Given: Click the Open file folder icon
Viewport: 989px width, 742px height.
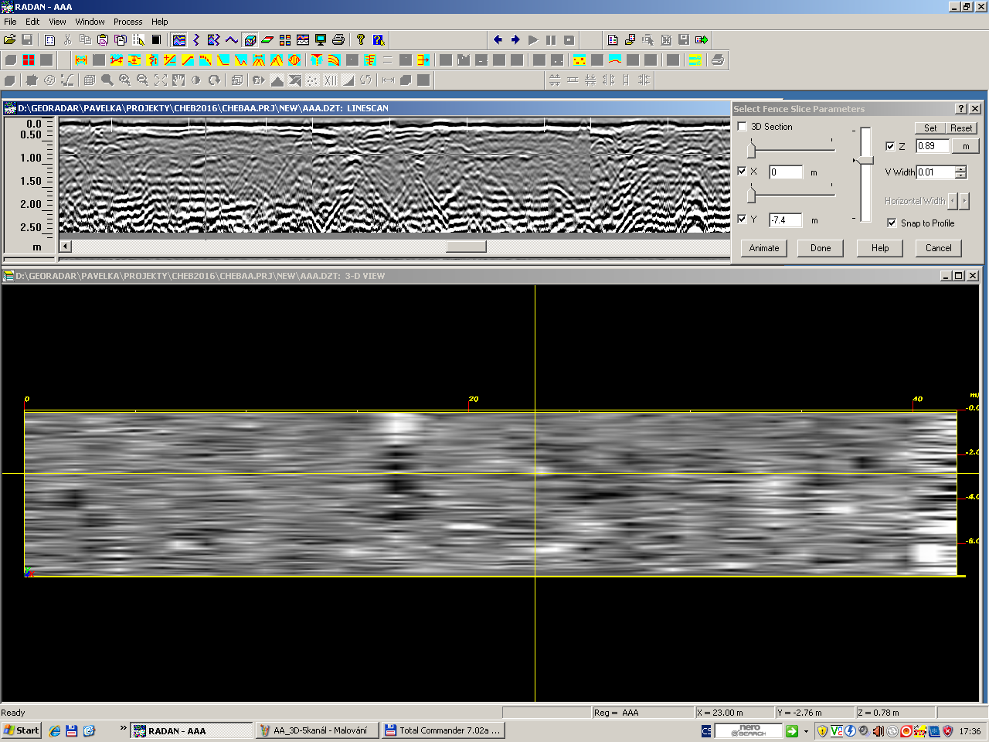Looking at the screenshot, I should 9,39.
